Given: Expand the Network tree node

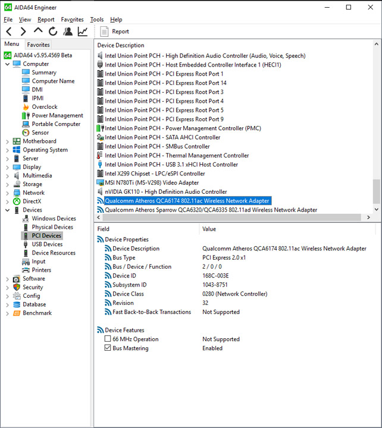Looking at the screenshot, I should 7,193.
